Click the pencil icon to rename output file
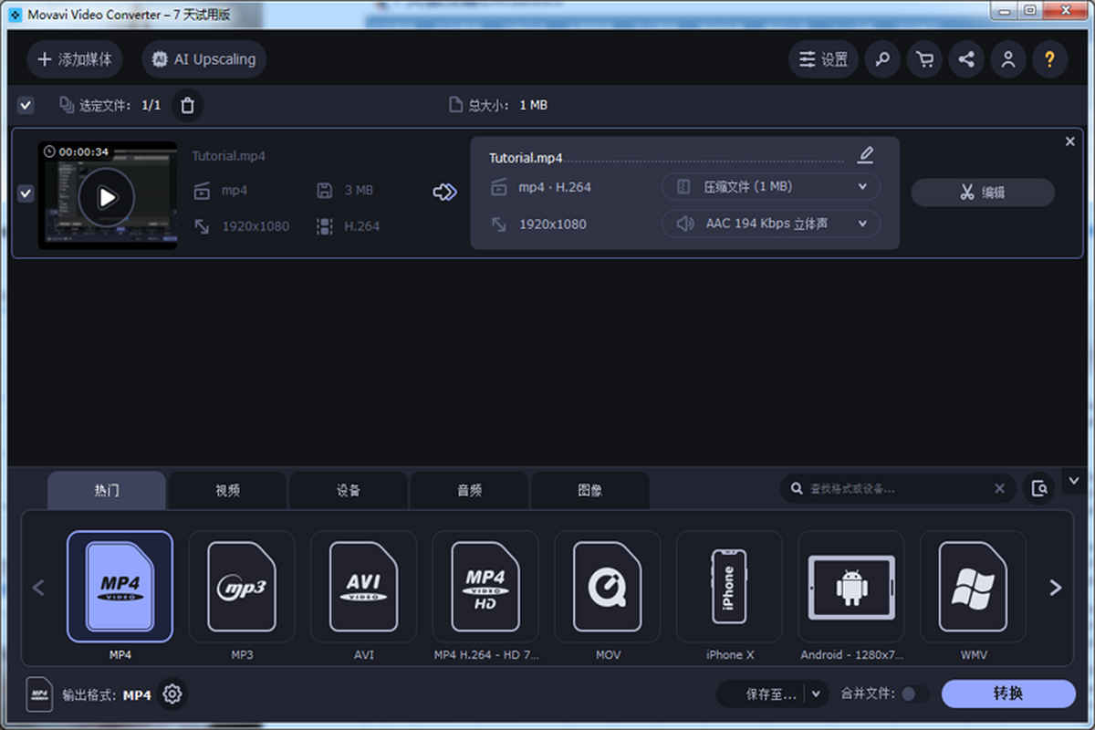 click(x=865, y=155)
